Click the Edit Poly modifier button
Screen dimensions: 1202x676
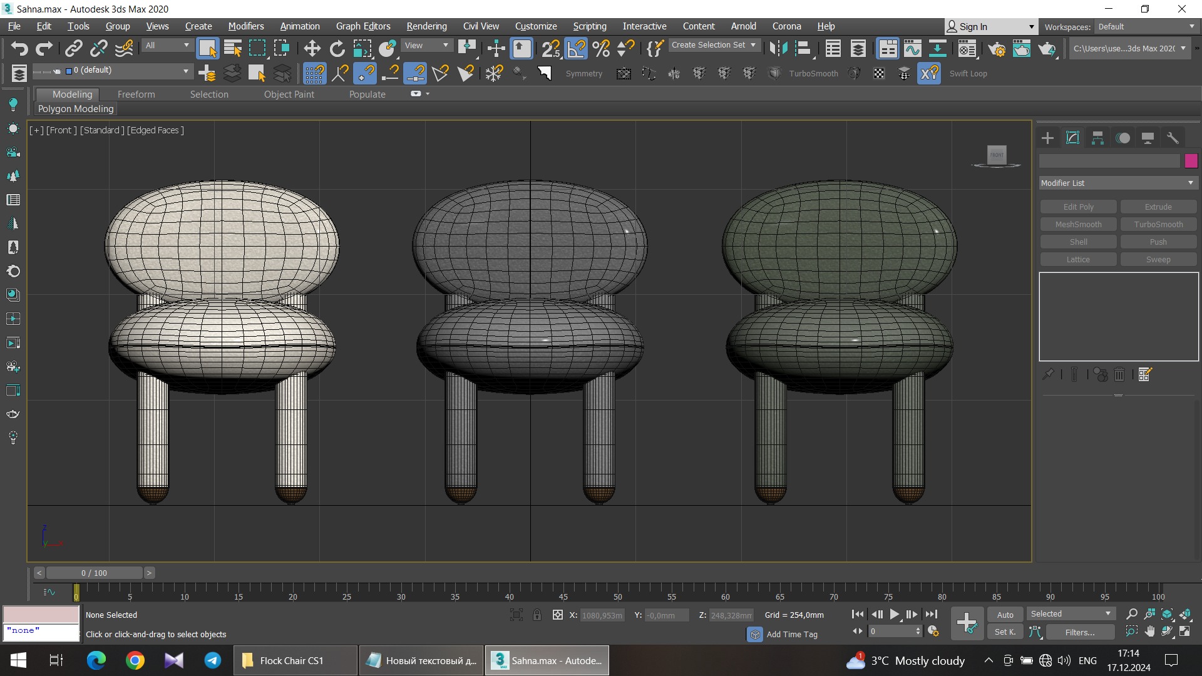click(1078, 207)
